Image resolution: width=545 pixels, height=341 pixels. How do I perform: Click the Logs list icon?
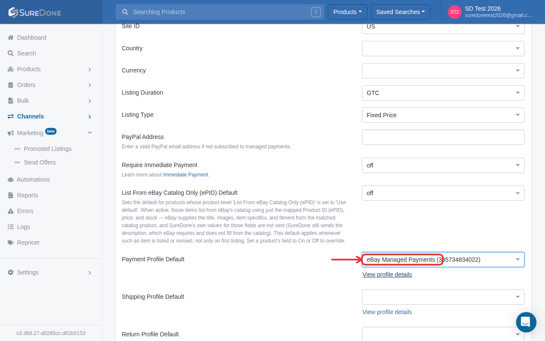pos(11,227)
